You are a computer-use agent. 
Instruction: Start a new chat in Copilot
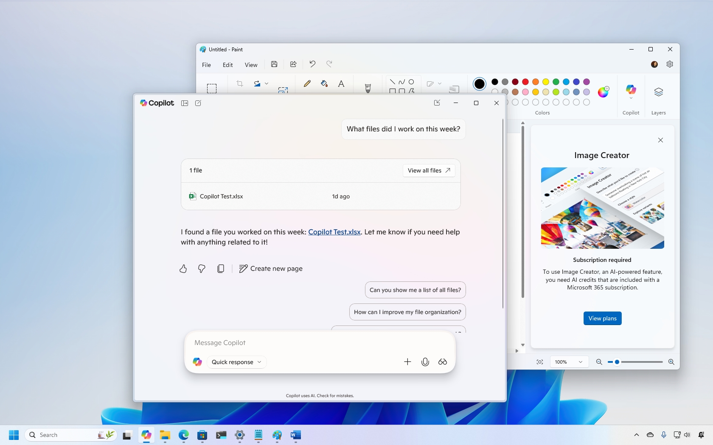198,103
